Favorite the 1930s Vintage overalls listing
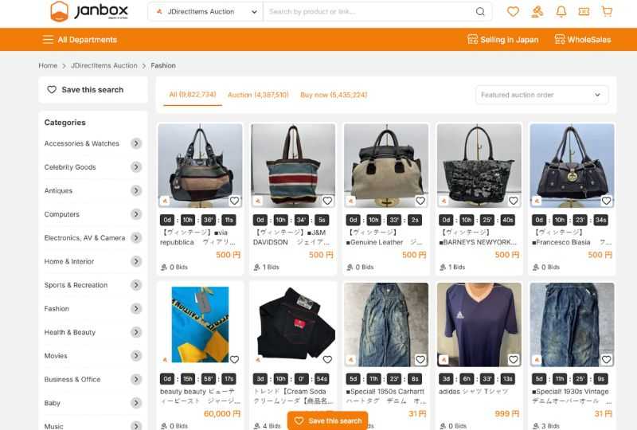Image resolution: width=637 pixels, height=430 pixels. pos(607,360)
